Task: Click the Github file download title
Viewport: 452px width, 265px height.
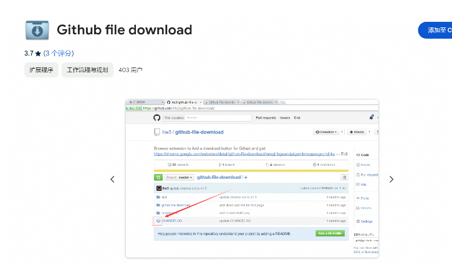Action: [x=124, y=30]
